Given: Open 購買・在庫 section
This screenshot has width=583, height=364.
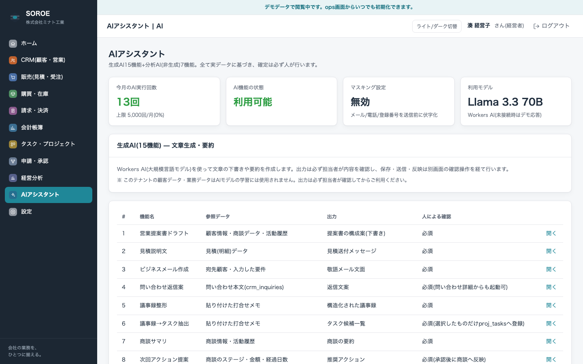Looking at the screenshot, I should (49, 94).
